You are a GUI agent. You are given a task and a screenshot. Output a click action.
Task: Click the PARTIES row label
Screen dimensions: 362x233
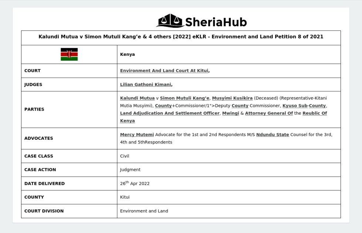coord(34,109)
